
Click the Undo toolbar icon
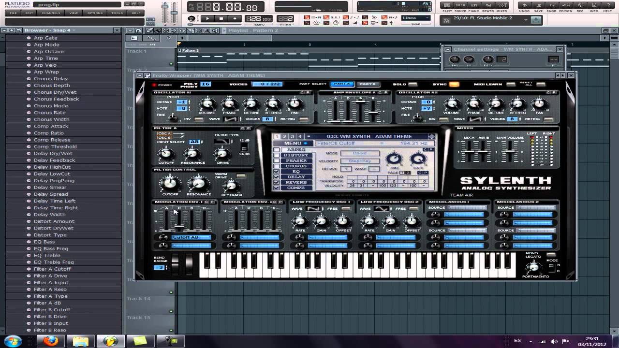(x=524, y=5)
